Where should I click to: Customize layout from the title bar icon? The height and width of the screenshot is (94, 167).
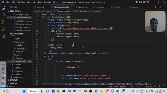[148, 2]
